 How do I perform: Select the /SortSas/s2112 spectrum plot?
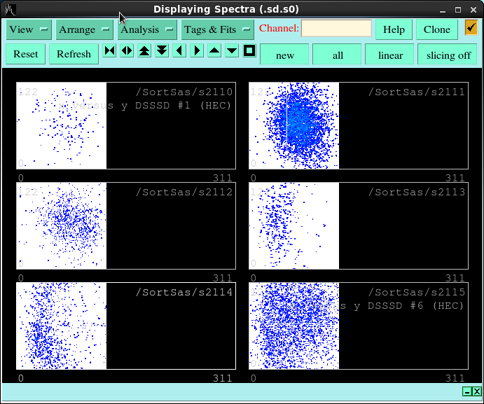click(126, 225)
